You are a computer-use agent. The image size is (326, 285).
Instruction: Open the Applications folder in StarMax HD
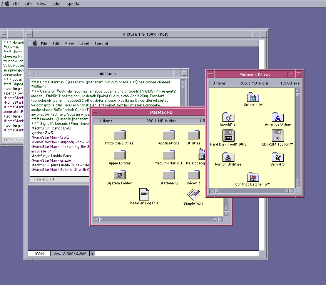169,135
